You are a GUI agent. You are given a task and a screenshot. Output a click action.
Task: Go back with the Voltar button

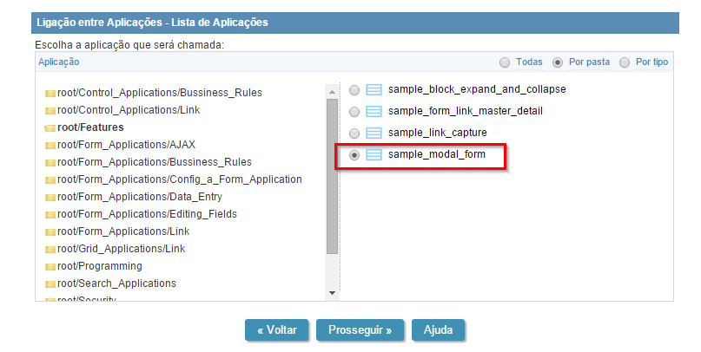(x=276, y=330)
